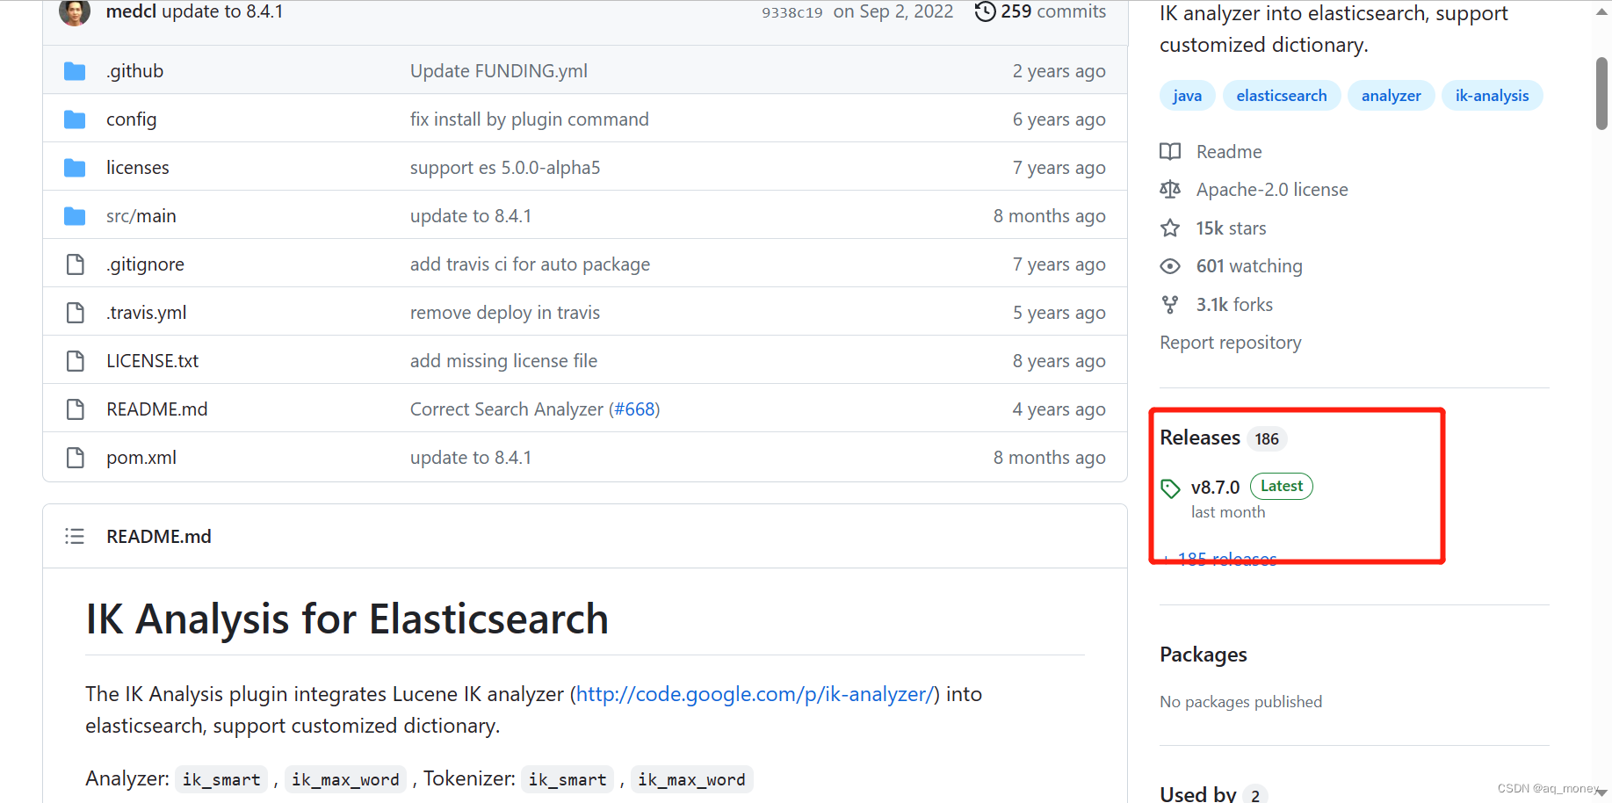The height and width of the screenshot is (803, 1612).
Task: Open the .travis.yml file
Action: [147, 313]
